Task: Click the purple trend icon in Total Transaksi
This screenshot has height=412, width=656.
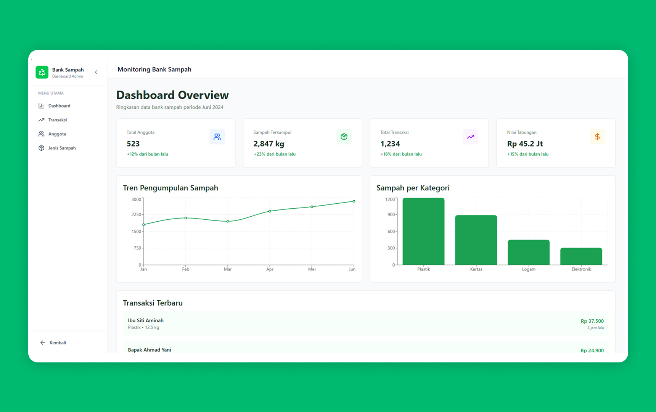Action: point(470,137)
